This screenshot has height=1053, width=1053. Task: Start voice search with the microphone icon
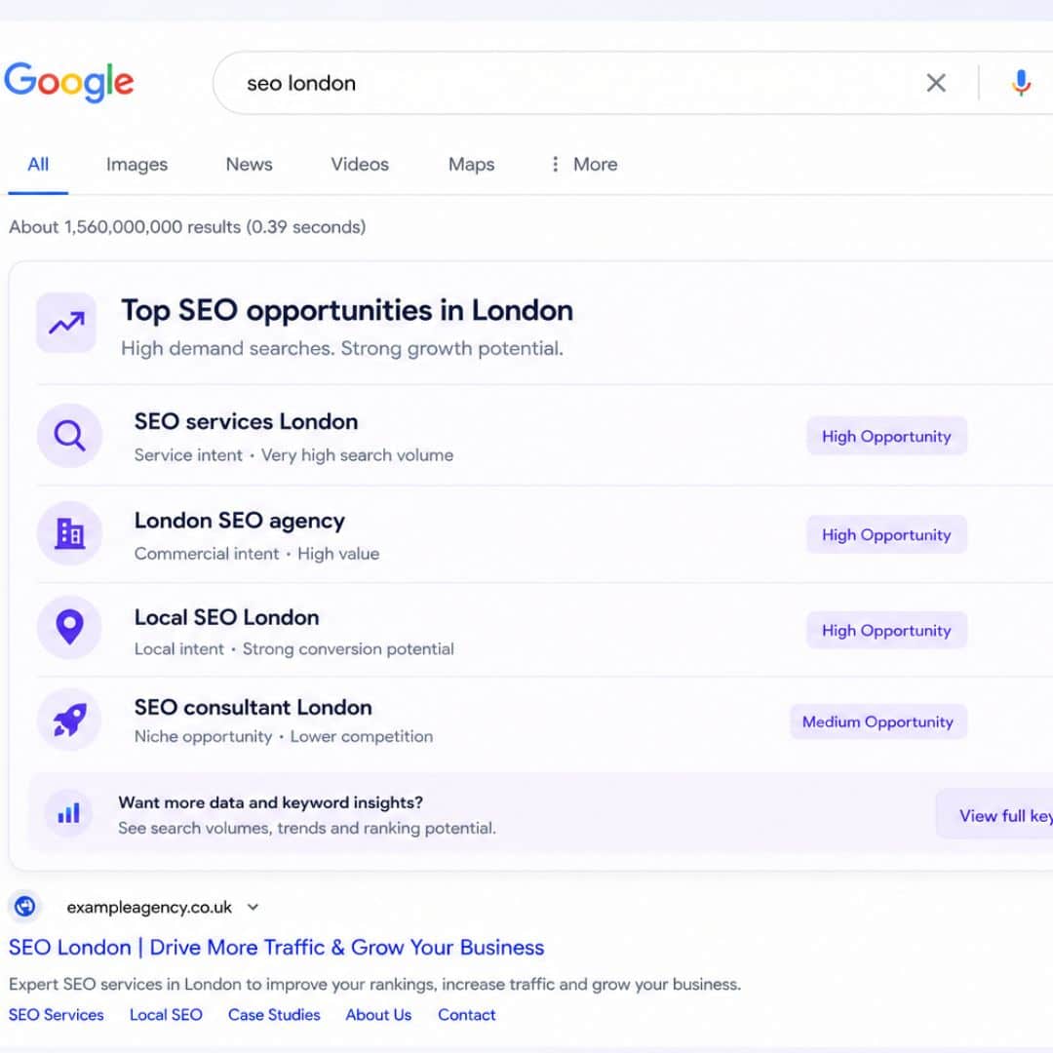pyautogui.click(x=1021, y=83)
